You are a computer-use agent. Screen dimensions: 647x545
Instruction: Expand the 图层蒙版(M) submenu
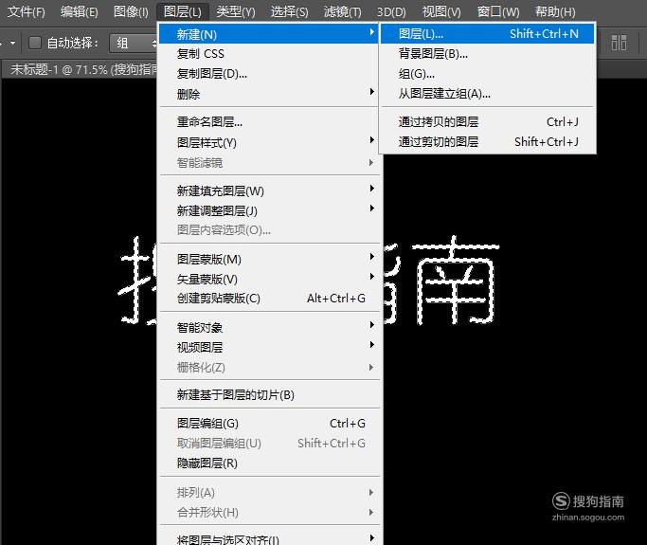pos(268,259)
